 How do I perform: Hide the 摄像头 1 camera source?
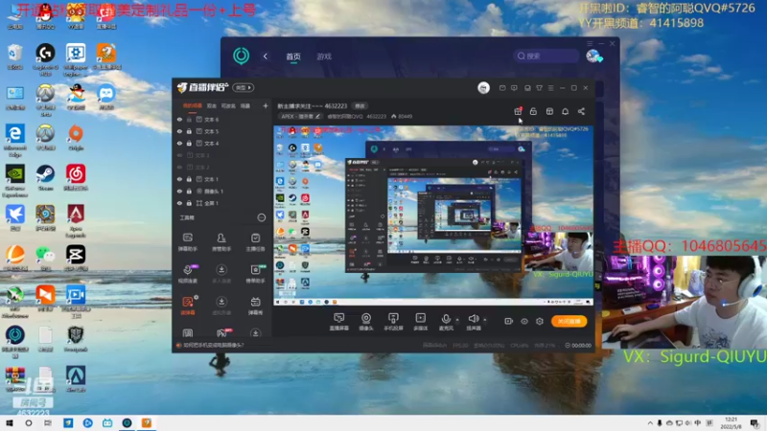[179, 191]
